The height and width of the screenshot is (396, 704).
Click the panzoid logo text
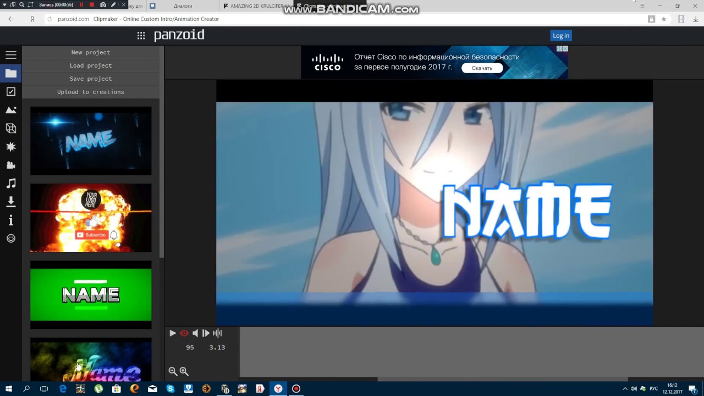point(179,35)
